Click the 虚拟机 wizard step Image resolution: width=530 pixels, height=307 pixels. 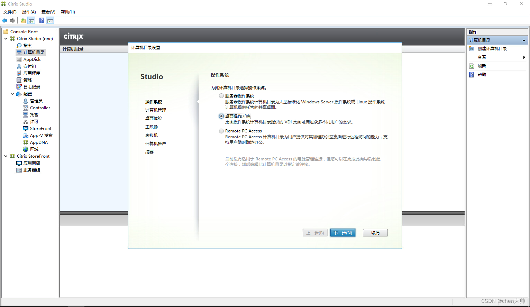coord(152,136)
